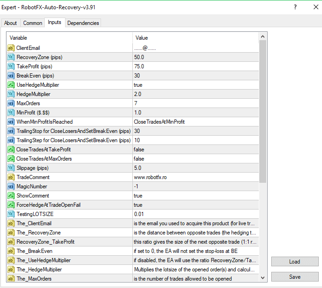322x288 pixels.
Task: Open the WhenMinProfitIsReached value CloseTradesAtMinProfit
Action: coord(196,122)
